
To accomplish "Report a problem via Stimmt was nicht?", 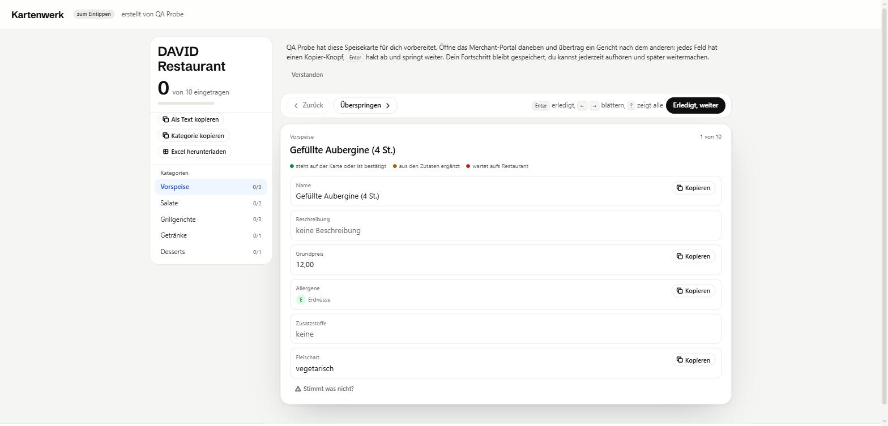I will (325, 389).
